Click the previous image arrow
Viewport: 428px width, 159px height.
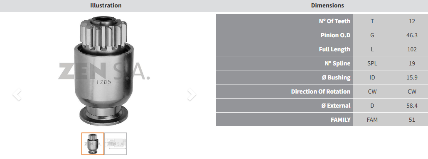[x=17, y=94]
